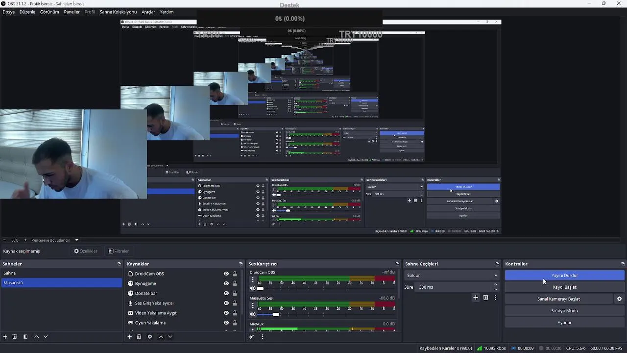Image resolution: width=627 pixels, height=353 pixels.
Task: Hide the Oyun Yakalama source
Action: (x=226, y=323)
